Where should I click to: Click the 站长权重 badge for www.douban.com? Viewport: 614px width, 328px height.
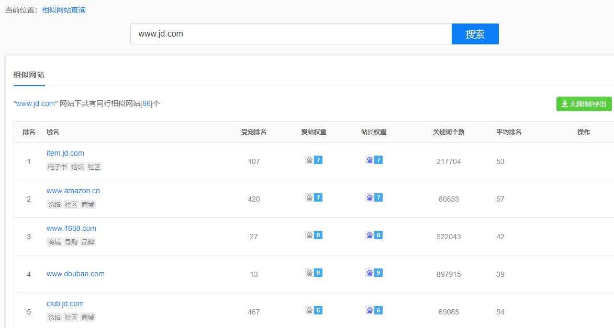pos(374,273)
